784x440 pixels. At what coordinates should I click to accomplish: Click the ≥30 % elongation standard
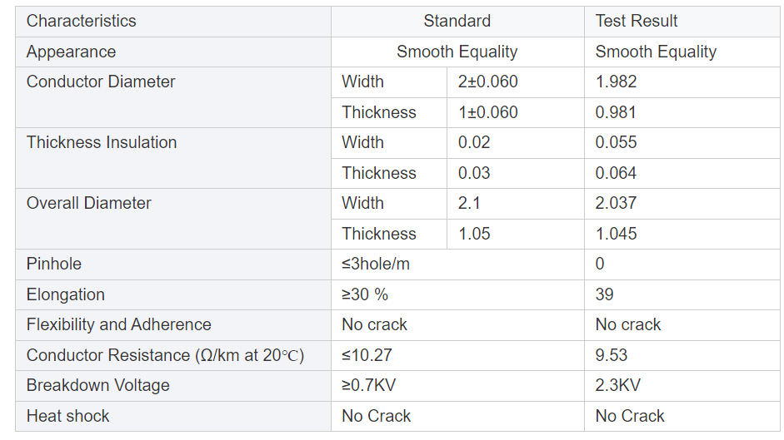pyautogui.click(x=365, y=294)
